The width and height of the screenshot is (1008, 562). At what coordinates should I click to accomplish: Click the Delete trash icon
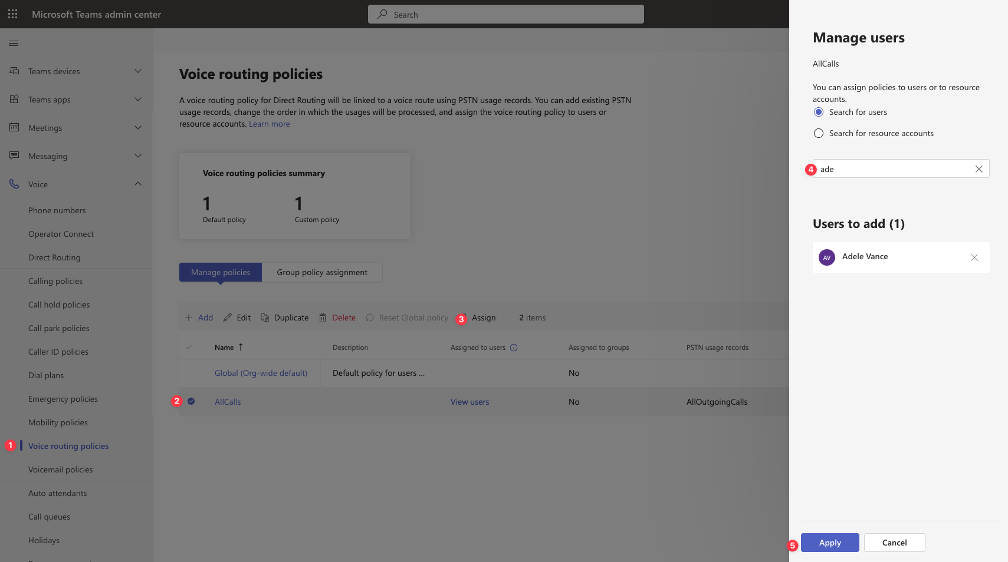[x=323, y=318]
